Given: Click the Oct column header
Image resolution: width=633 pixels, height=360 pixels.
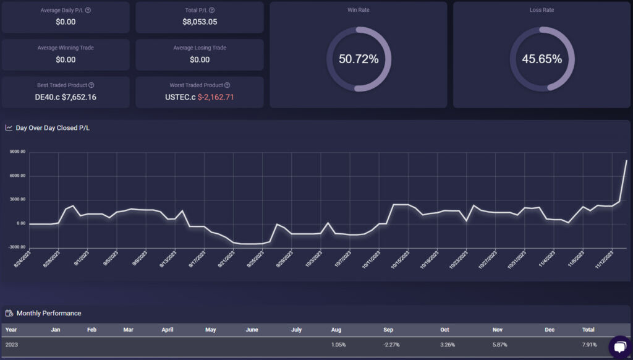Looking at the screenshot, I should point(444,330).
